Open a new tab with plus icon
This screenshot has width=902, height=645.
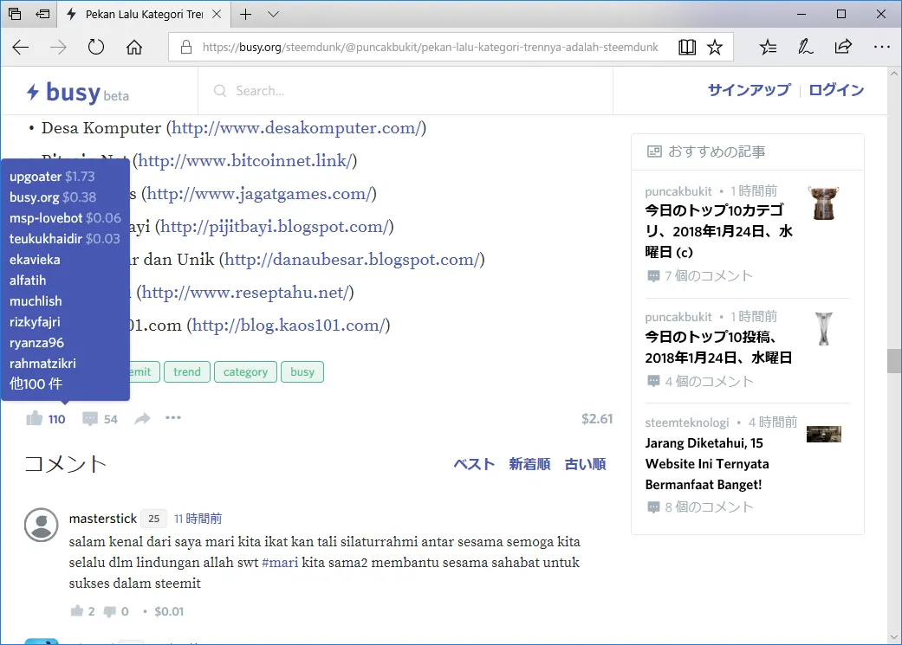(x=245, y=15)
